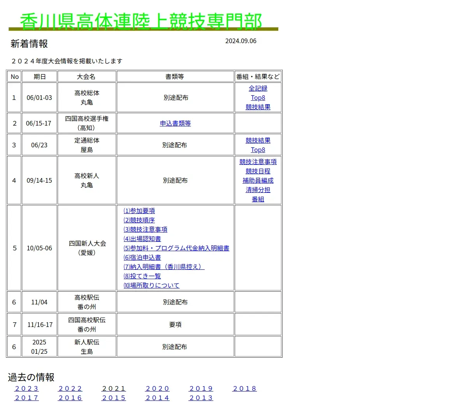The image size is (467, 402).
Task: Click the date cell 06/01-03
Action: coord(39,98)
